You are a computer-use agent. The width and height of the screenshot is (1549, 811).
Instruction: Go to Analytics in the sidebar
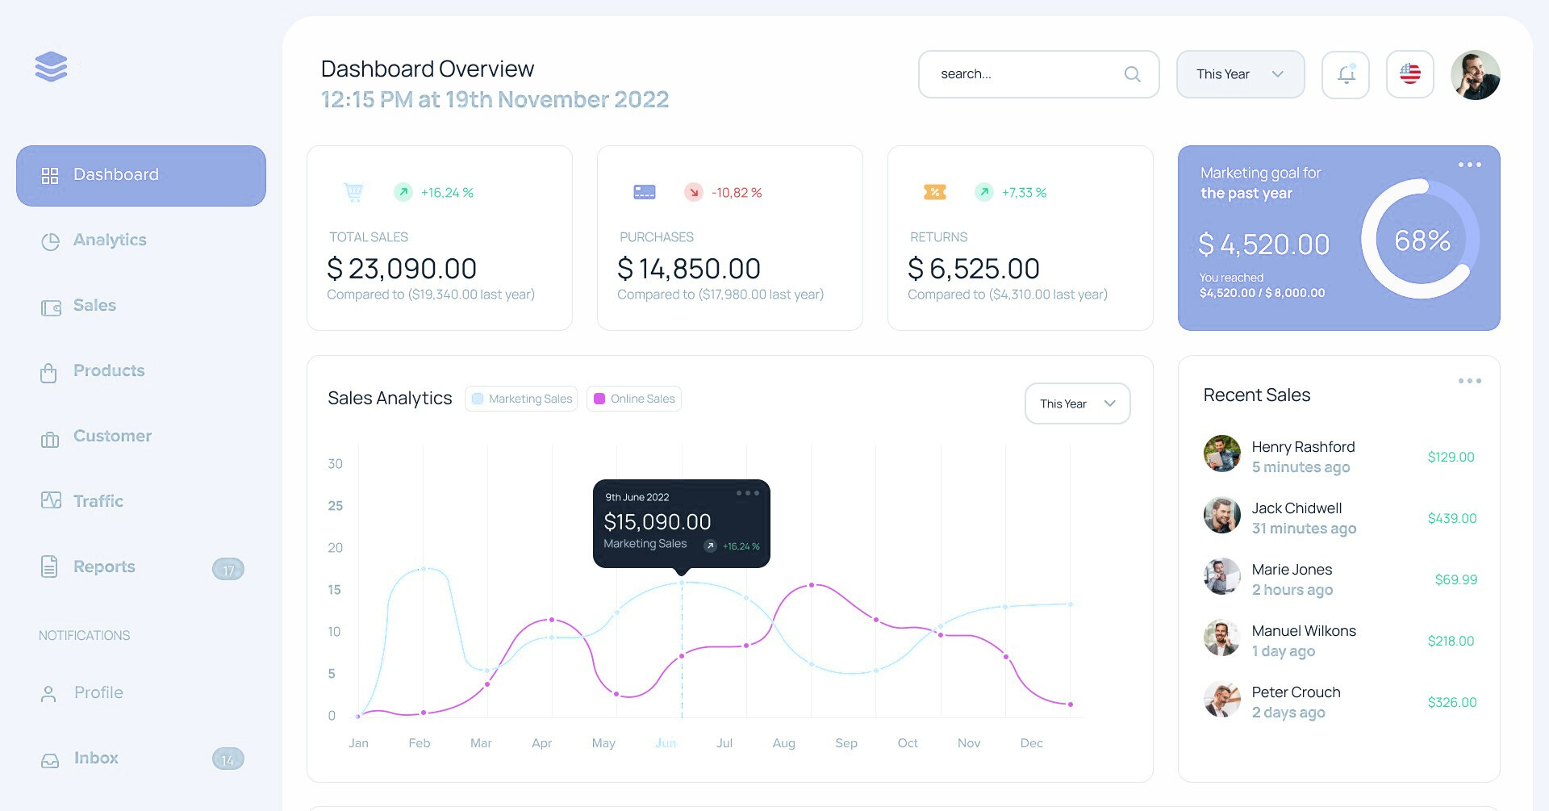pyautogui.click(x=110, y=240)
